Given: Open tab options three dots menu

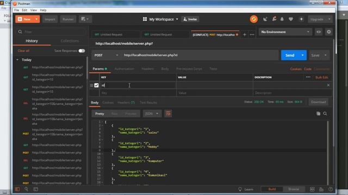Looking at the screenshot, I should [x=252, y=35].
